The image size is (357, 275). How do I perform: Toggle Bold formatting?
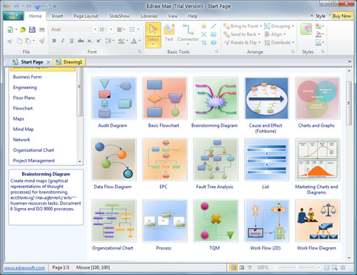(54, 41)
